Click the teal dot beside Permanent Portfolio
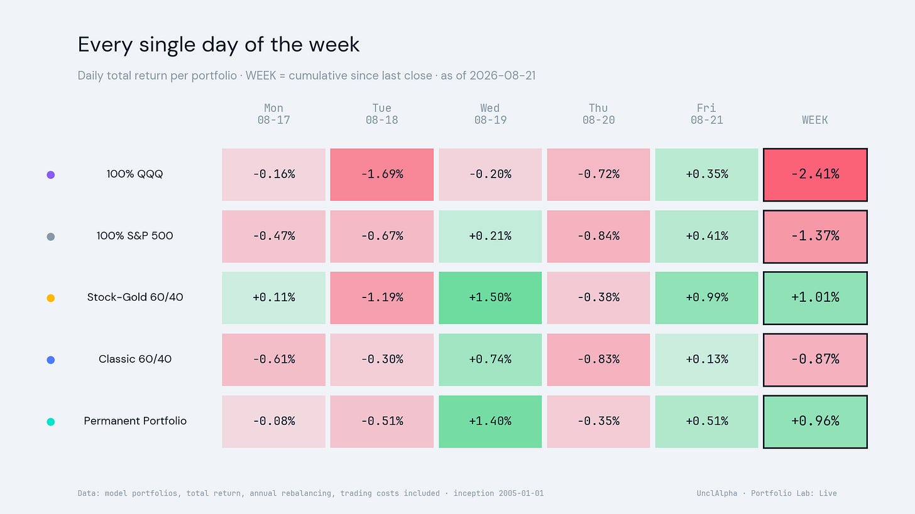Viewport: 915px width, 514px height. pos(51,422)
